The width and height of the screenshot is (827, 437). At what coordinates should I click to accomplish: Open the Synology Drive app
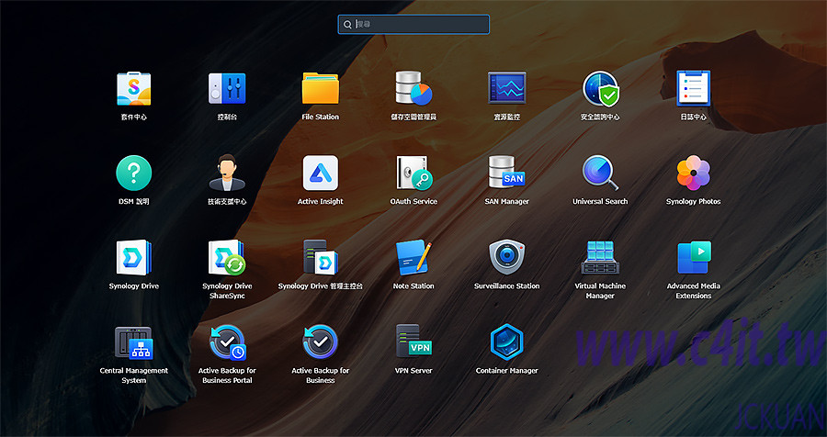coord(133,258)
